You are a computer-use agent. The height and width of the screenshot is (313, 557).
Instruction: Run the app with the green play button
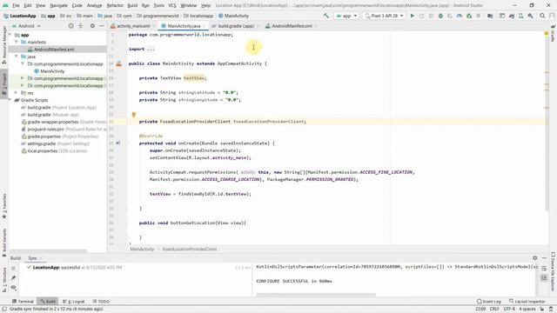412,16
